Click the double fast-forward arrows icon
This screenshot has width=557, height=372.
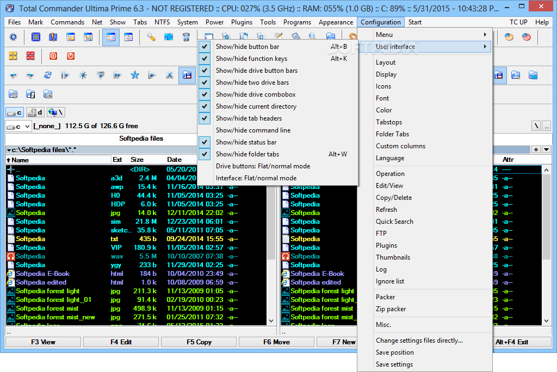[117, 75]
